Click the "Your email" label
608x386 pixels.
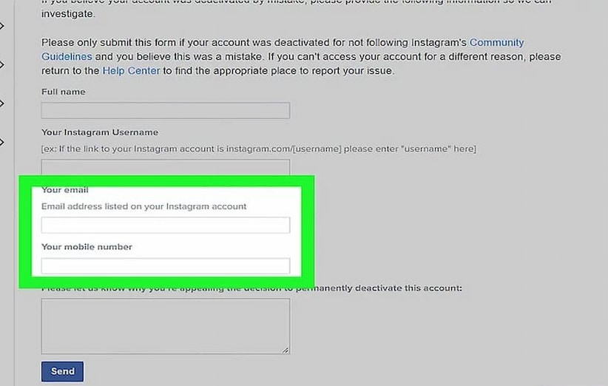(x=65, y=190)
